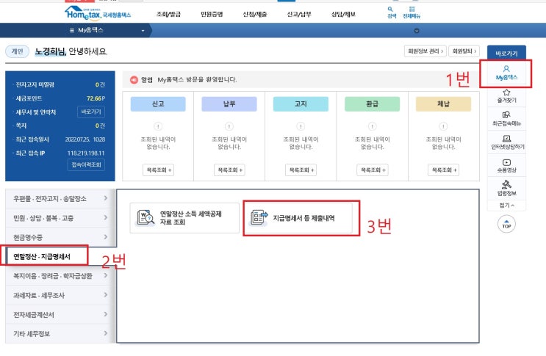Viewport: 546px width, 356px height.
Task: Open 최근접속메뉴 icon
Action: [506, 115]
